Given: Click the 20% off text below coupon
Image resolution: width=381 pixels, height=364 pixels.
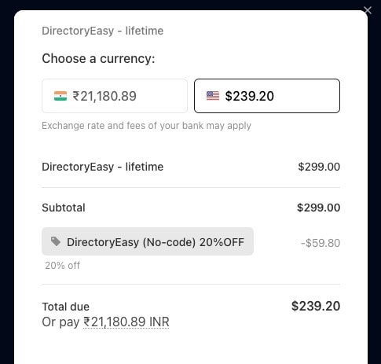Looking at the screenshot, I should [62, 266].
